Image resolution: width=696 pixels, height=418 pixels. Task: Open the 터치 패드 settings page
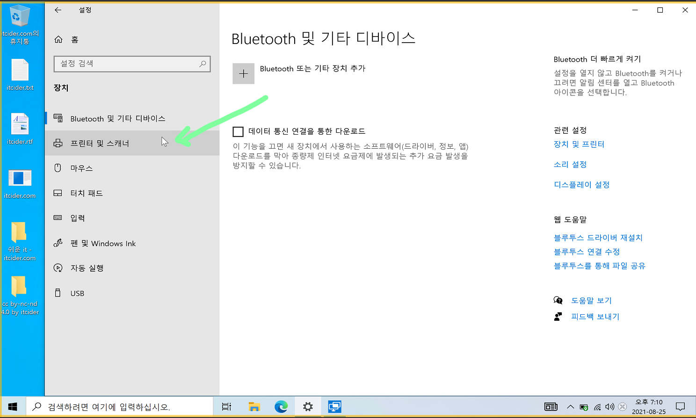coord(132,193)
